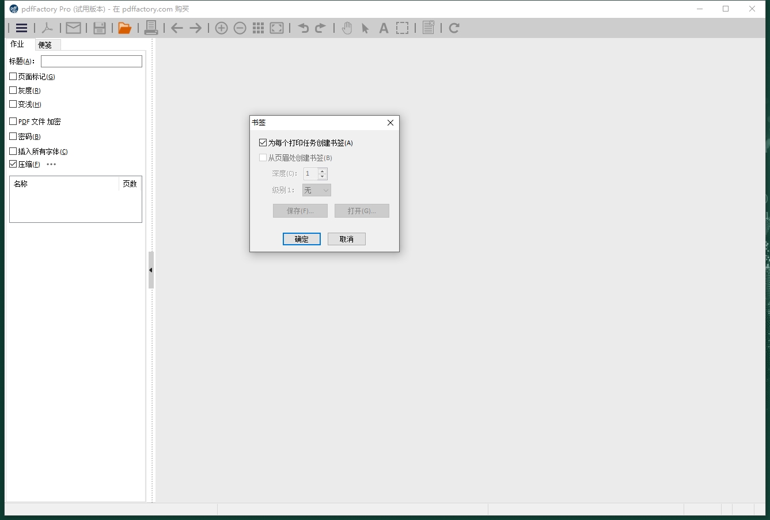Click the floppy disk save icon
Image resolution: width=770 pixels, height=520 pixels.
(x=100, y=28)
